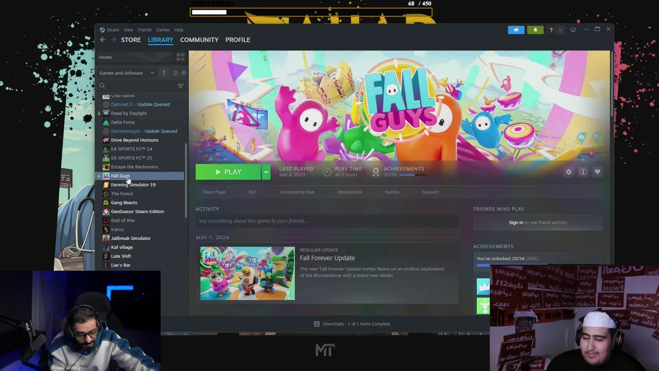659x371 pixels.
Task: Select Damned 2 Update Queued entry
Action: [x=142, y=104]
